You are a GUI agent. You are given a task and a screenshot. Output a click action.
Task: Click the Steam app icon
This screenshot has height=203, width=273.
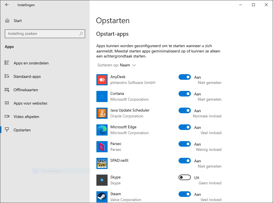(x=102, y=197)
